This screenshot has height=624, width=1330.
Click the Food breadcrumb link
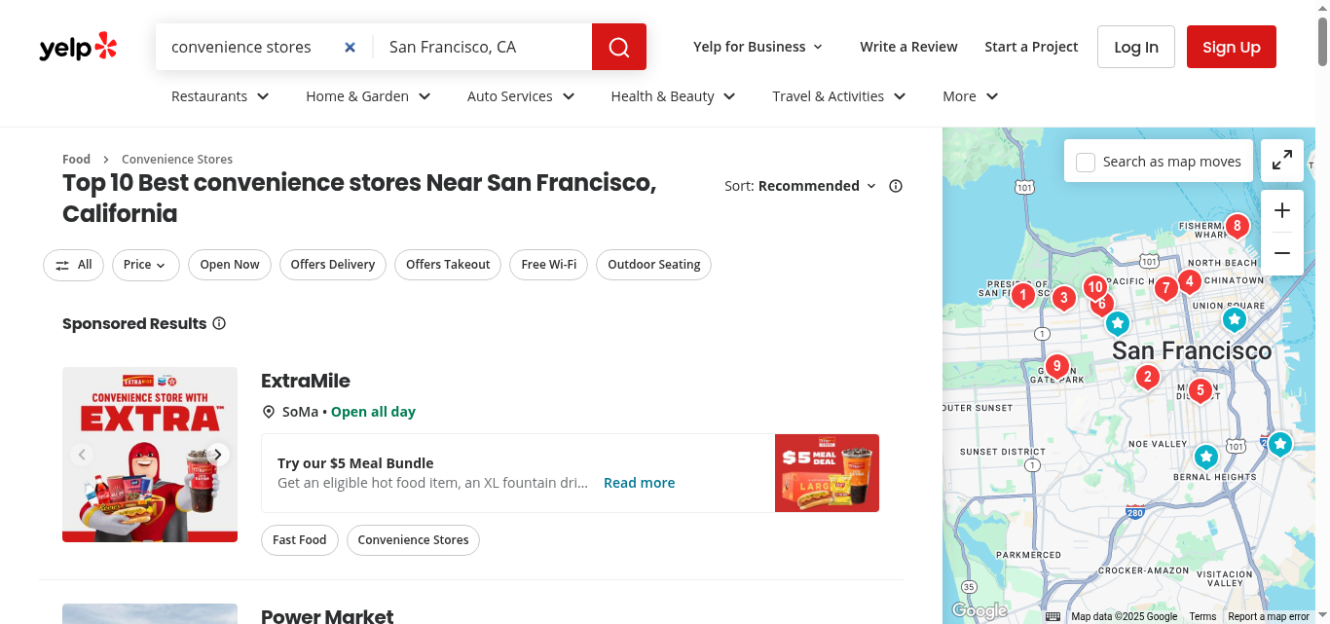click(x=76, y=159)
